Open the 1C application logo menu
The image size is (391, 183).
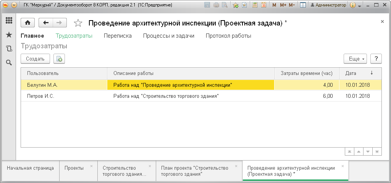point(6,5)
